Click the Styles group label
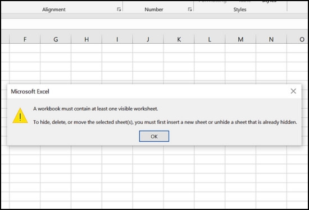Screen dimensions: 309x210 240,10
